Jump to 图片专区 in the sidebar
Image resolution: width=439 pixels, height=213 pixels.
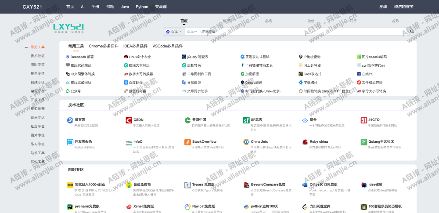[37, 135]
